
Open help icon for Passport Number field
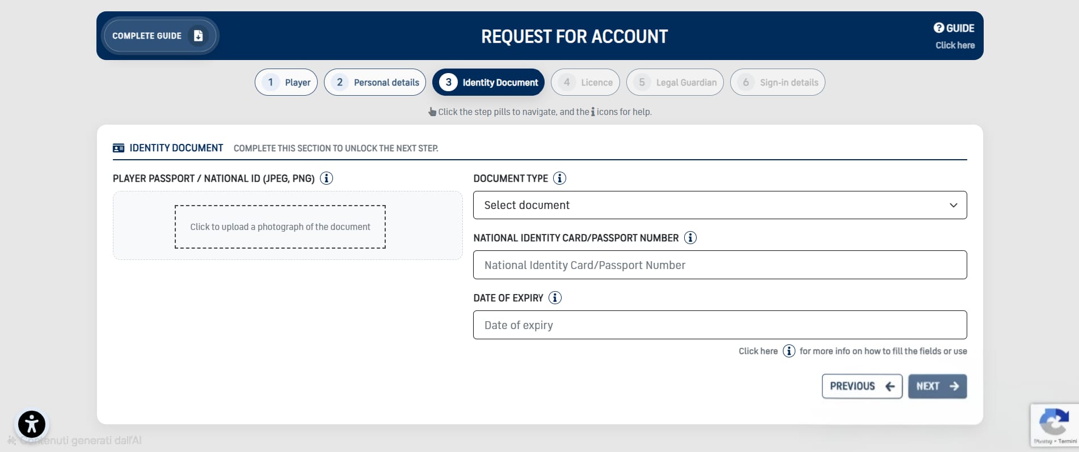690,238
